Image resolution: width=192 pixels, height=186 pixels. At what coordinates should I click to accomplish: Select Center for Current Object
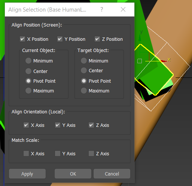coord(28,71)
